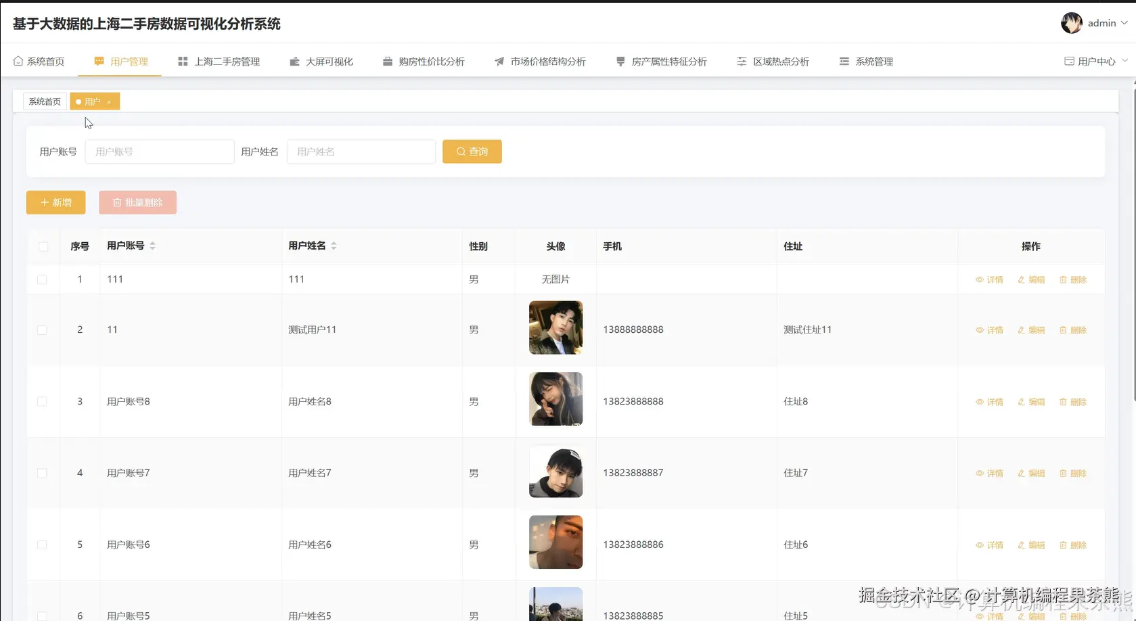Edit the 用户姓名6 row

point(1031,546)
